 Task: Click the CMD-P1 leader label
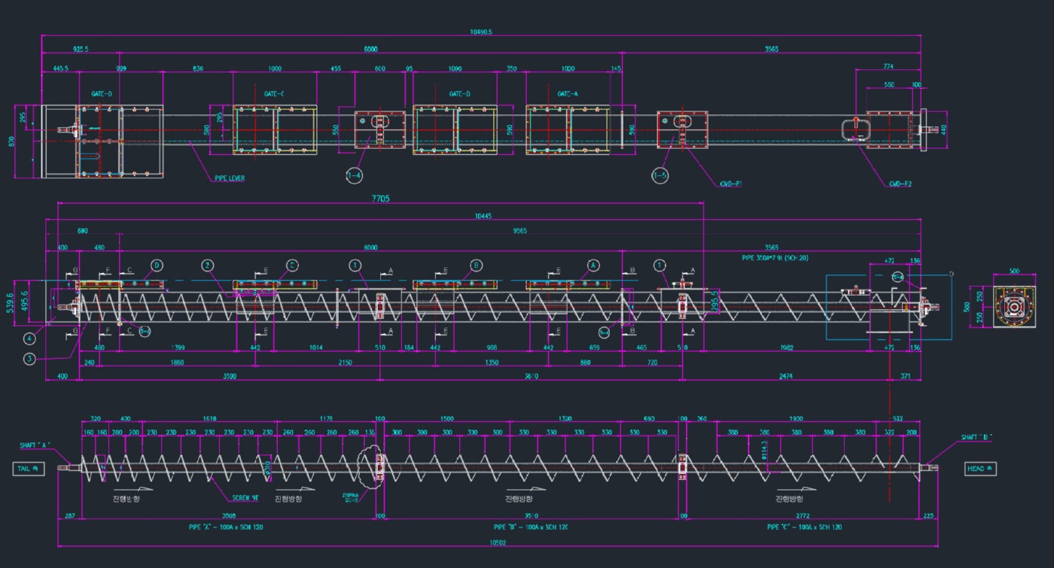(731, 183)
